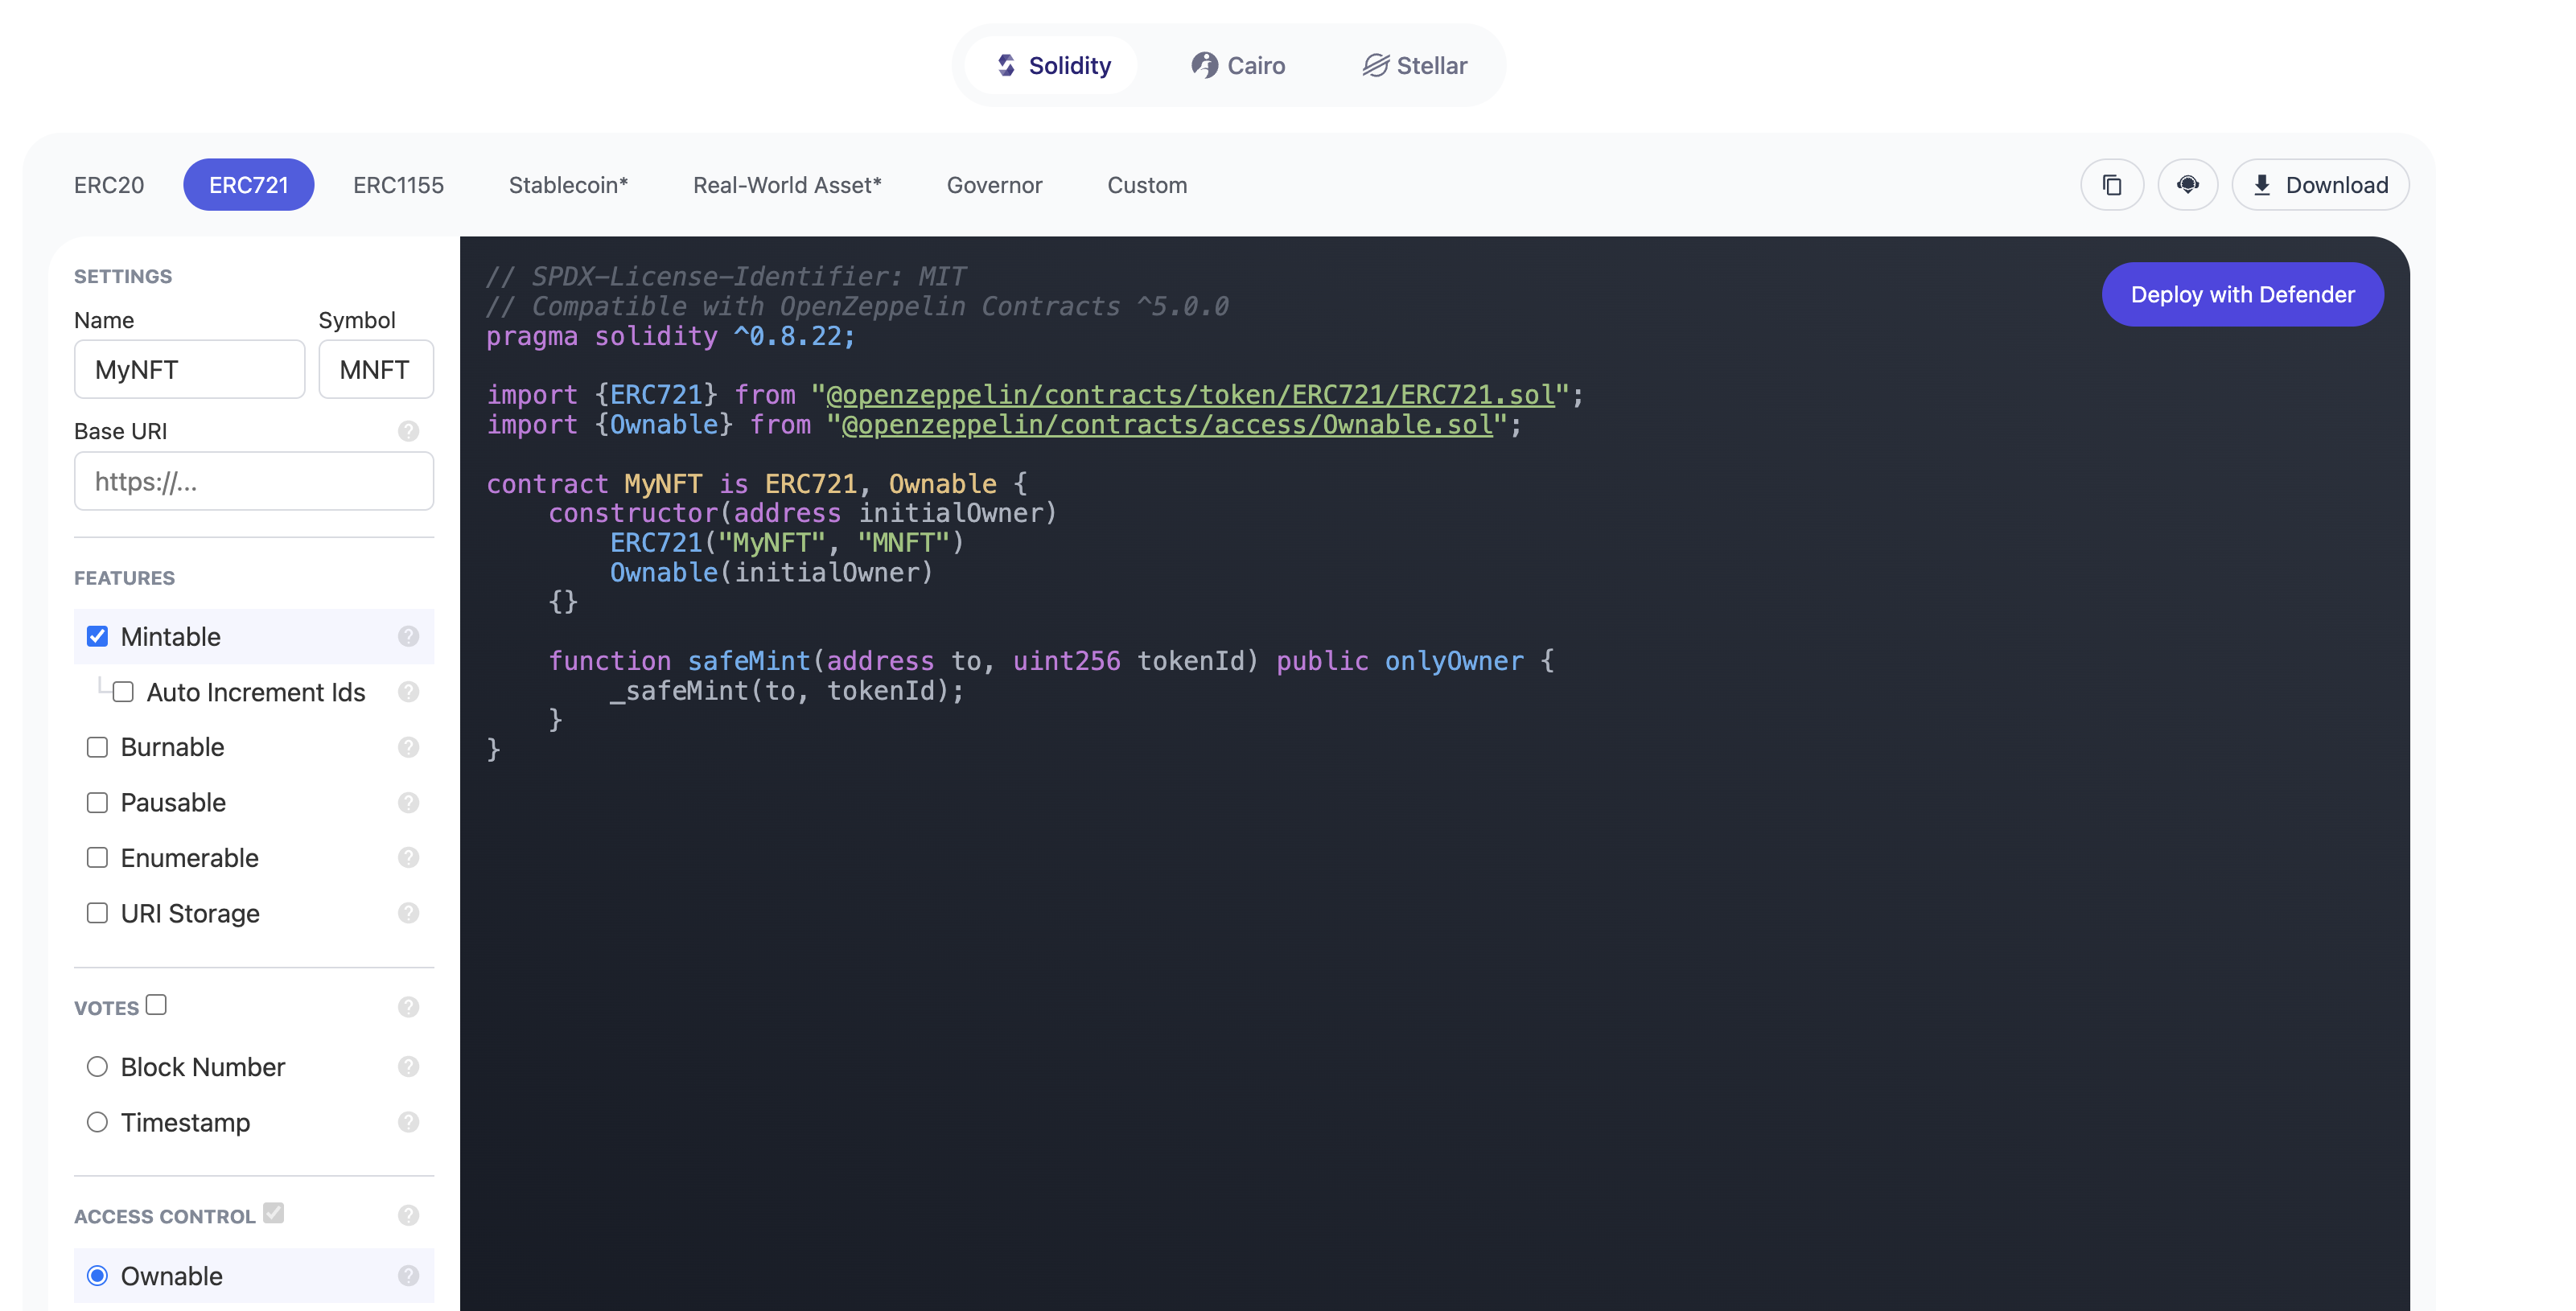Select Timestamp as the votes clock mode

pos(97,1122)
